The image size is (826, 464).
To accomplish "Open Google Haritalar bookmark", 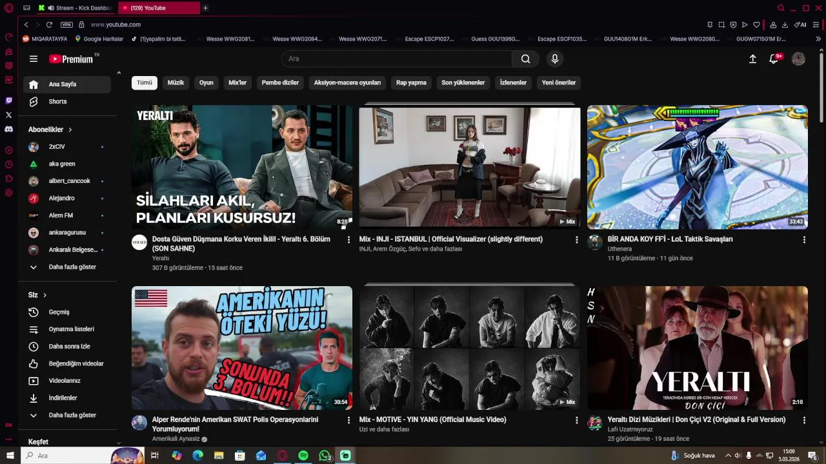I will pos(99,39).
